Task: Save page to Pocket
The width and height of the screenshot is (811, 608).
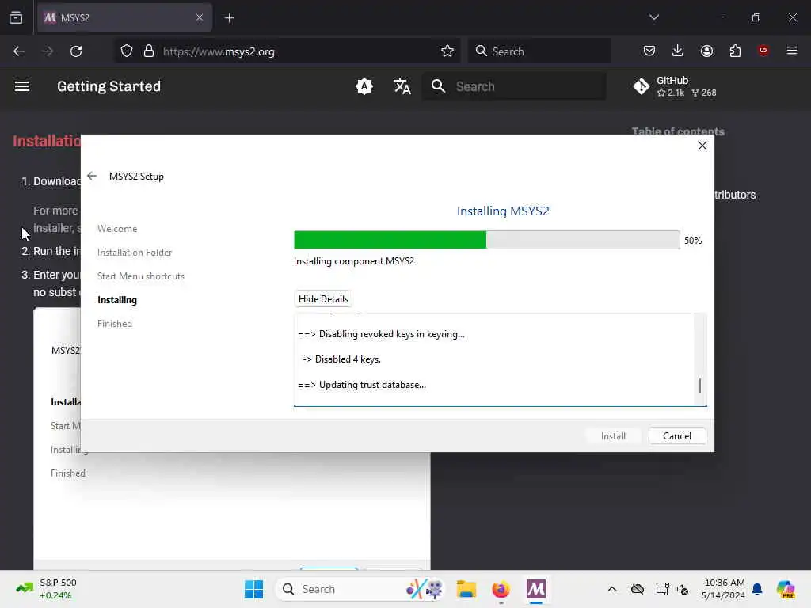Action: coord(649,51)
